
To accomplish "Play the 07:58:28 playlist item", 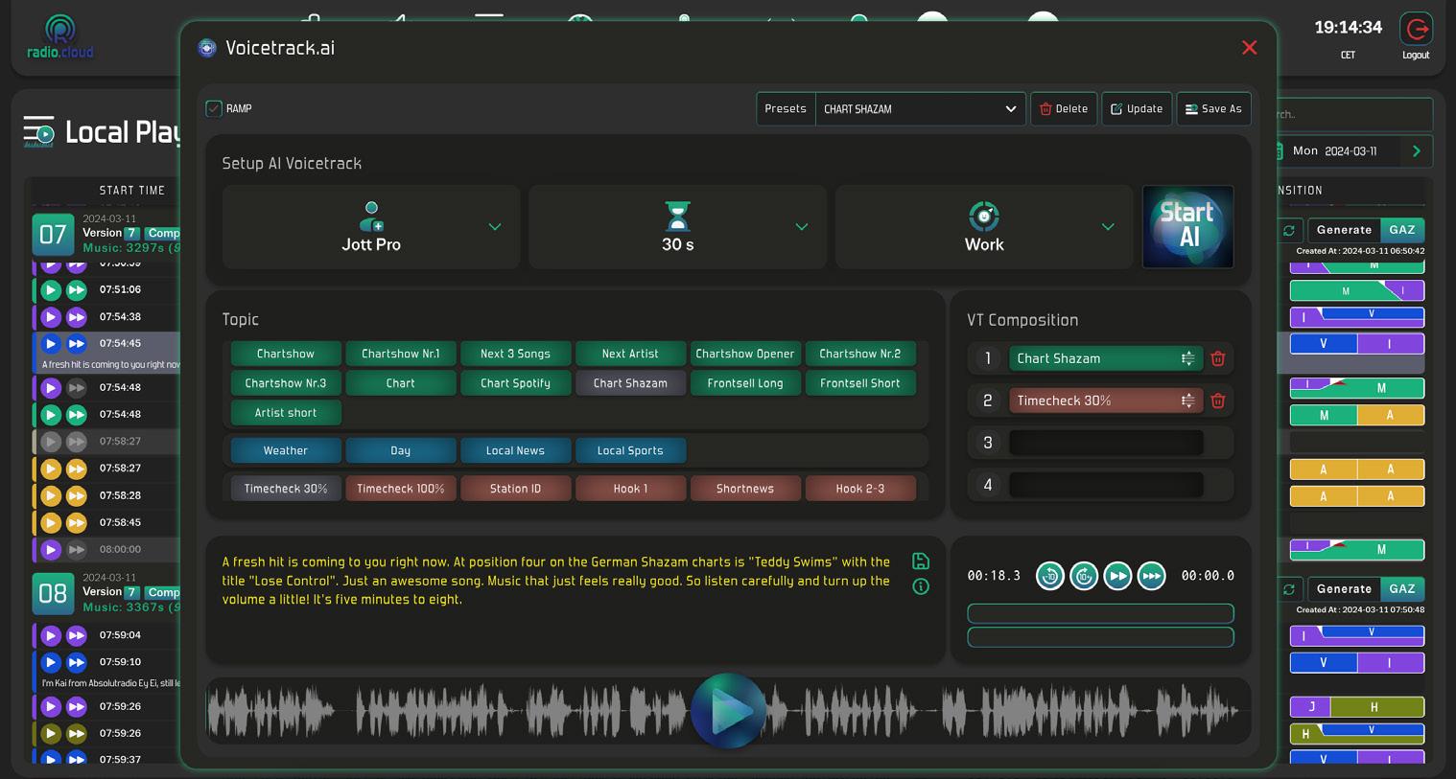I will tap(51, 495).
